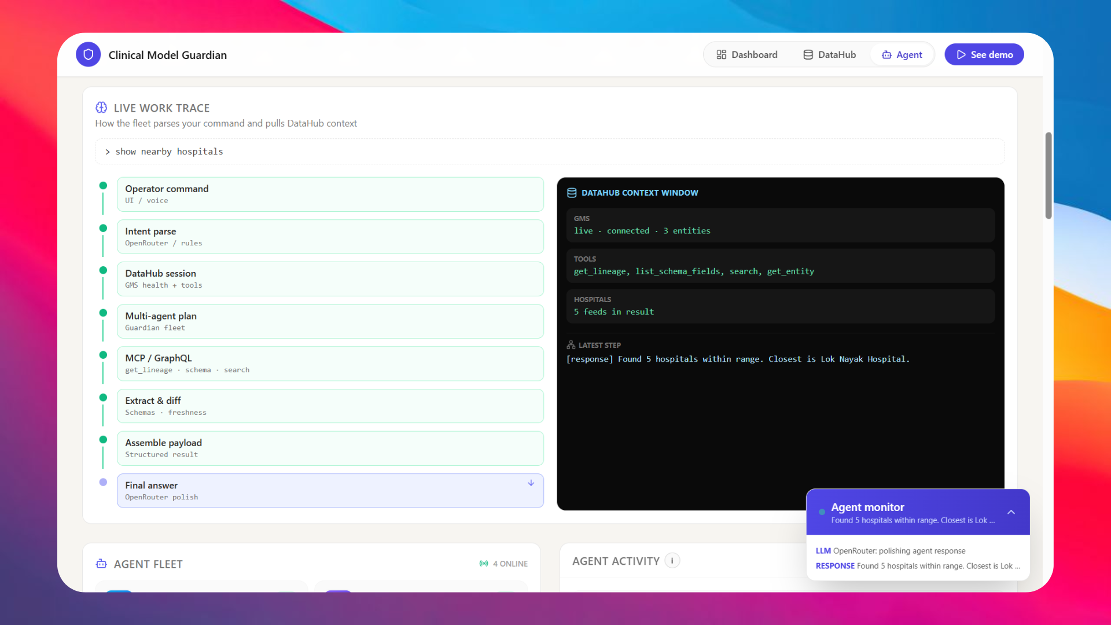Click the 4 ONLINE broadcast indicator
This screenshot has height=625, width=1111.
click(x=503, y=564)
